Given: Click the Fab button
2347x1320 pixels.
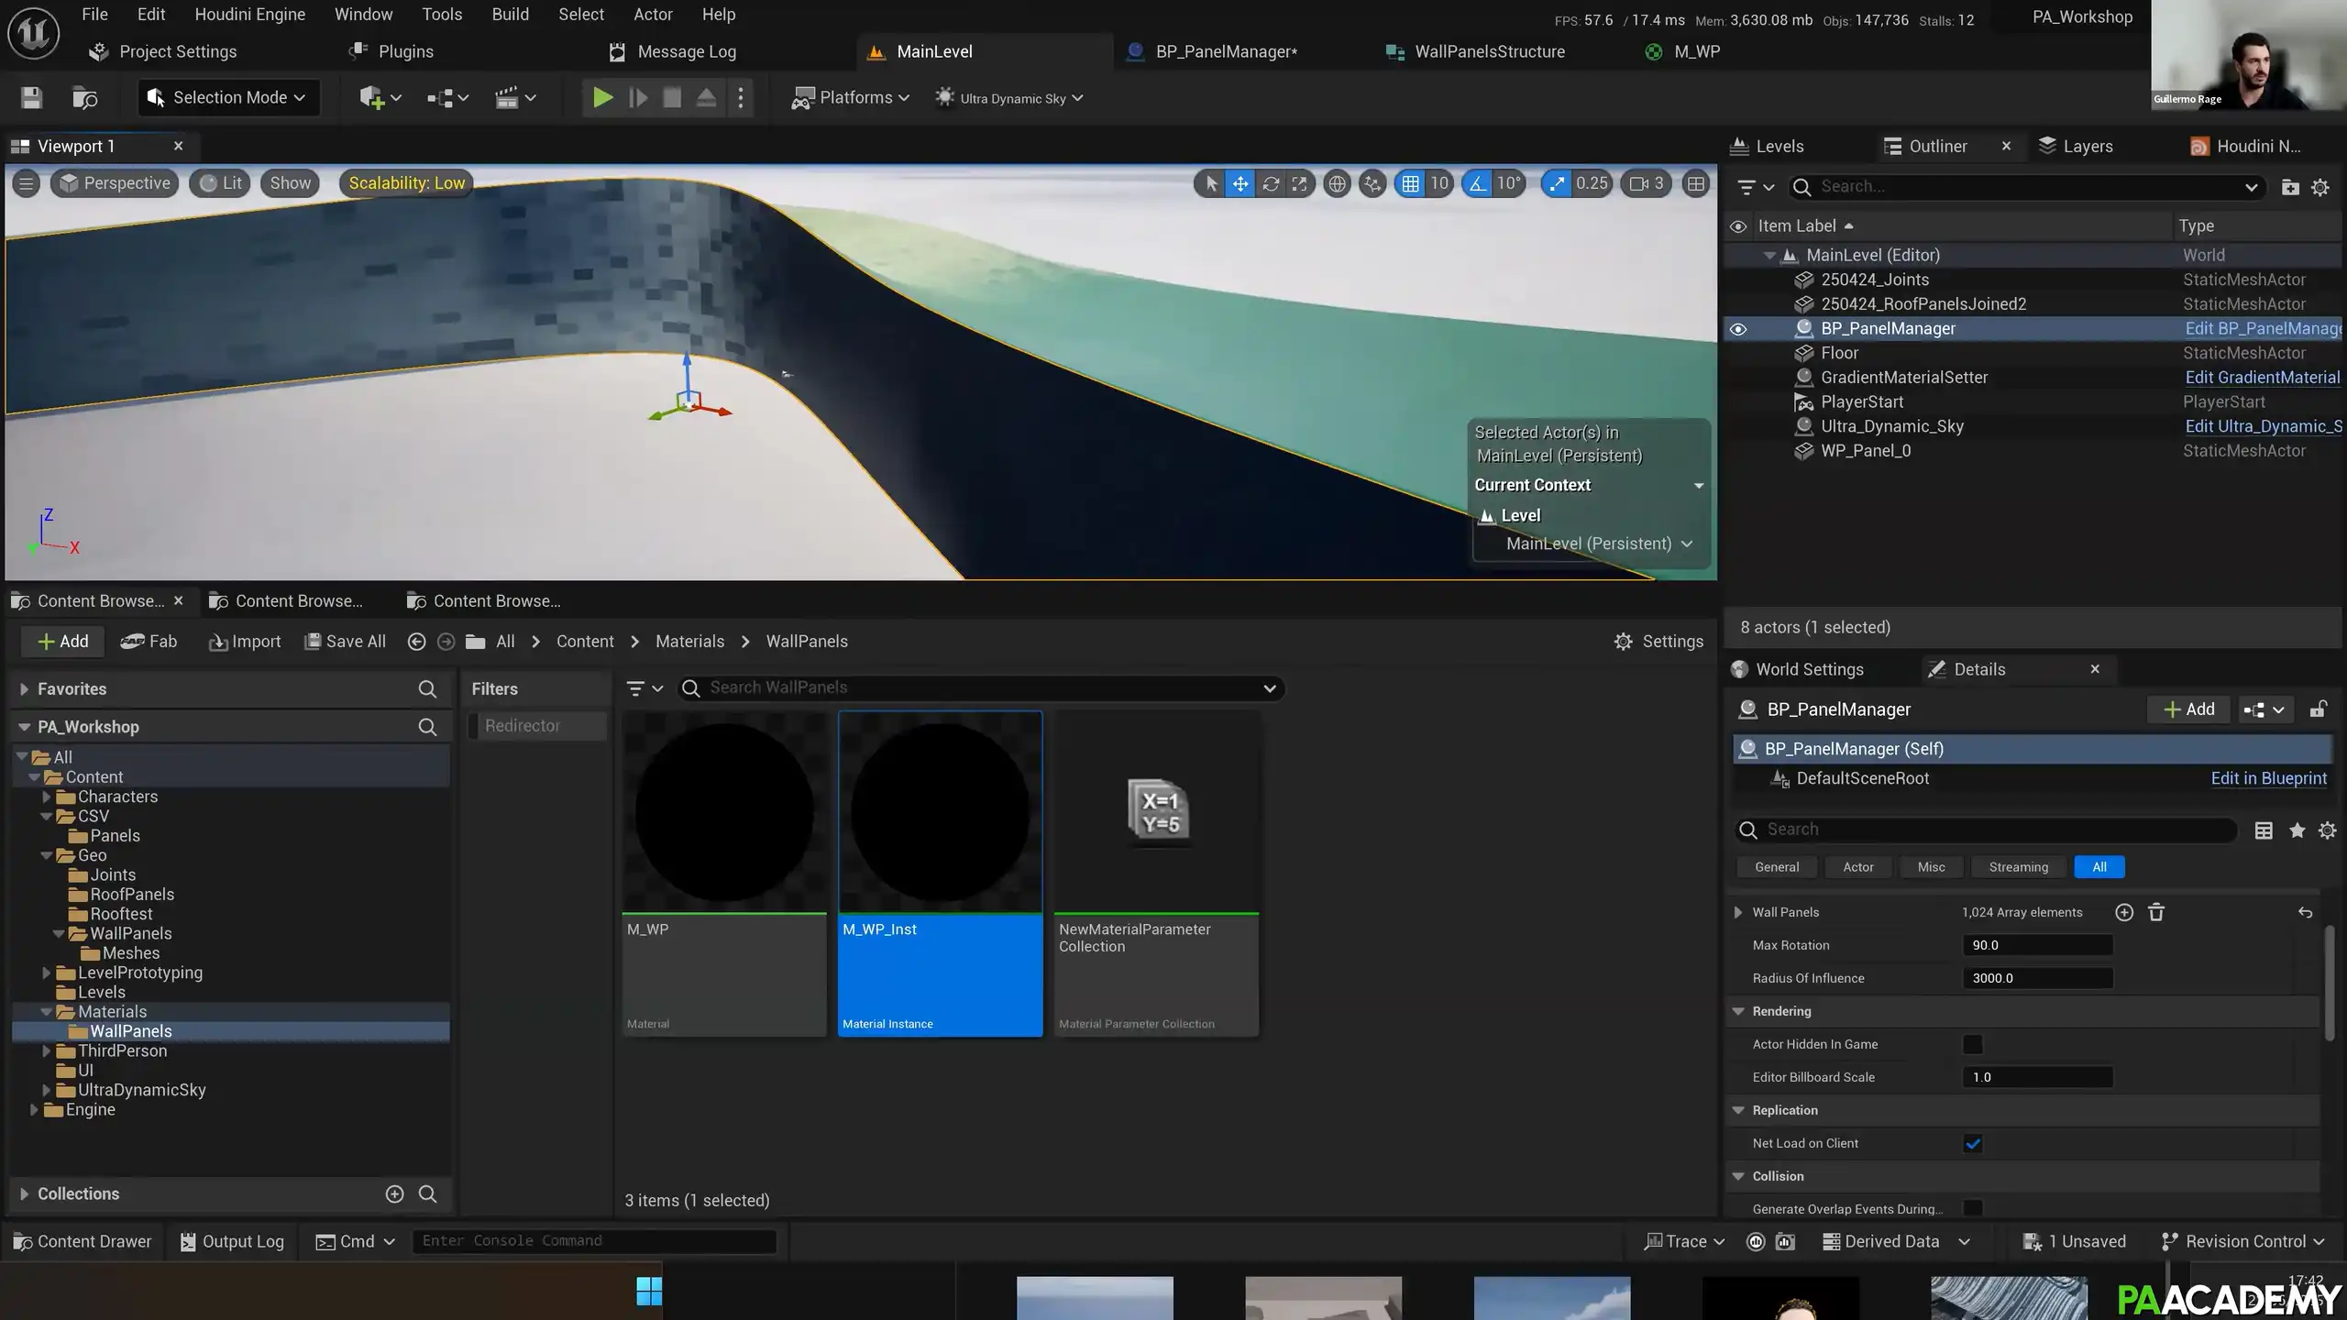Looking at the screenshot, I should pos(149,642).
